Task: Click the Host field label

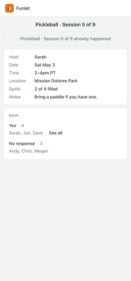Action: click(14, 57)
